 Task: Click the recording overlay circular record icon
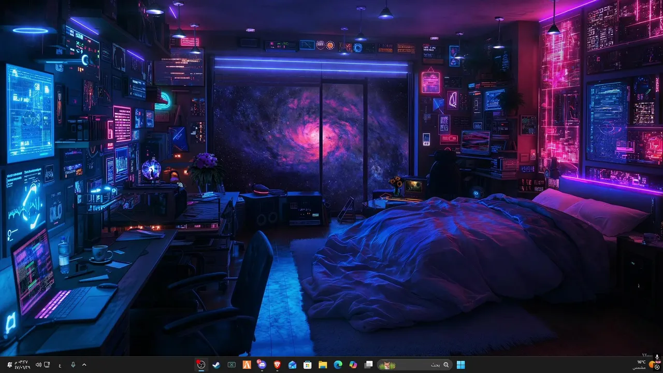coord(657,367)
